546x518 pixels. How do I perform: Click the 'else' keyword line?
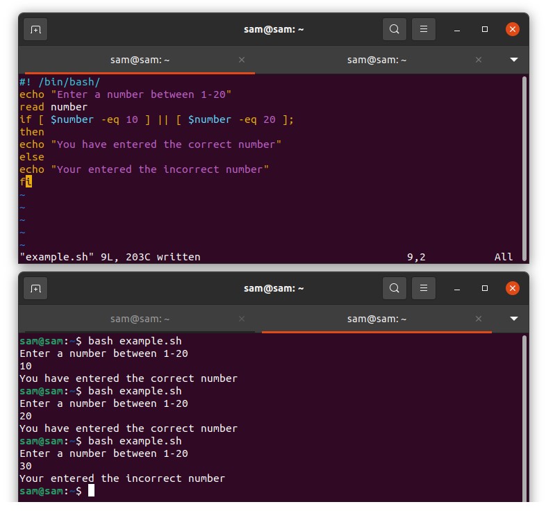click(32, 157)
